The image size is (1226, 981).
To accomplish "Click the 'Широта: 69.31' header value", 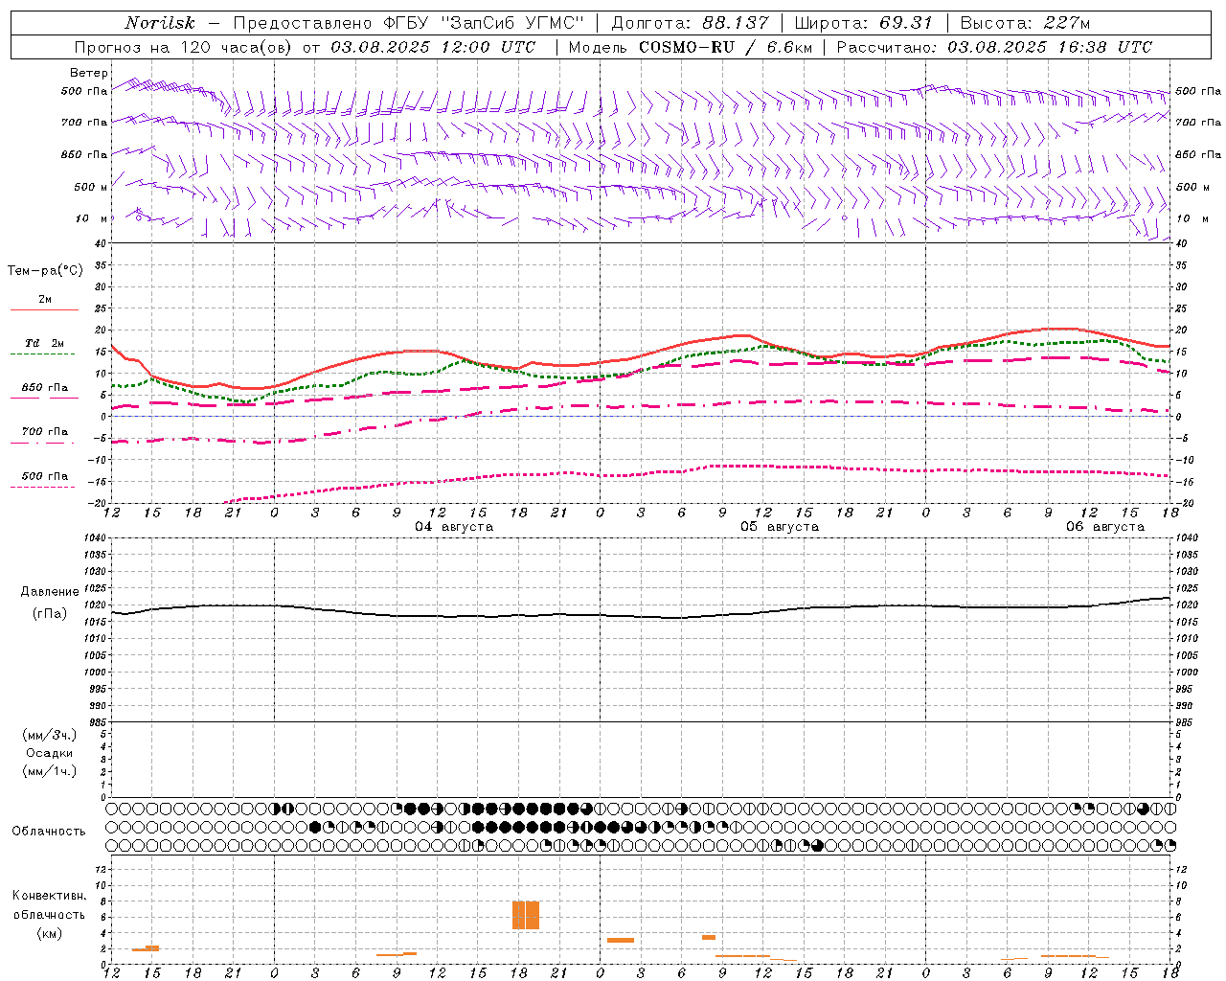I will [x=864, y=23].
